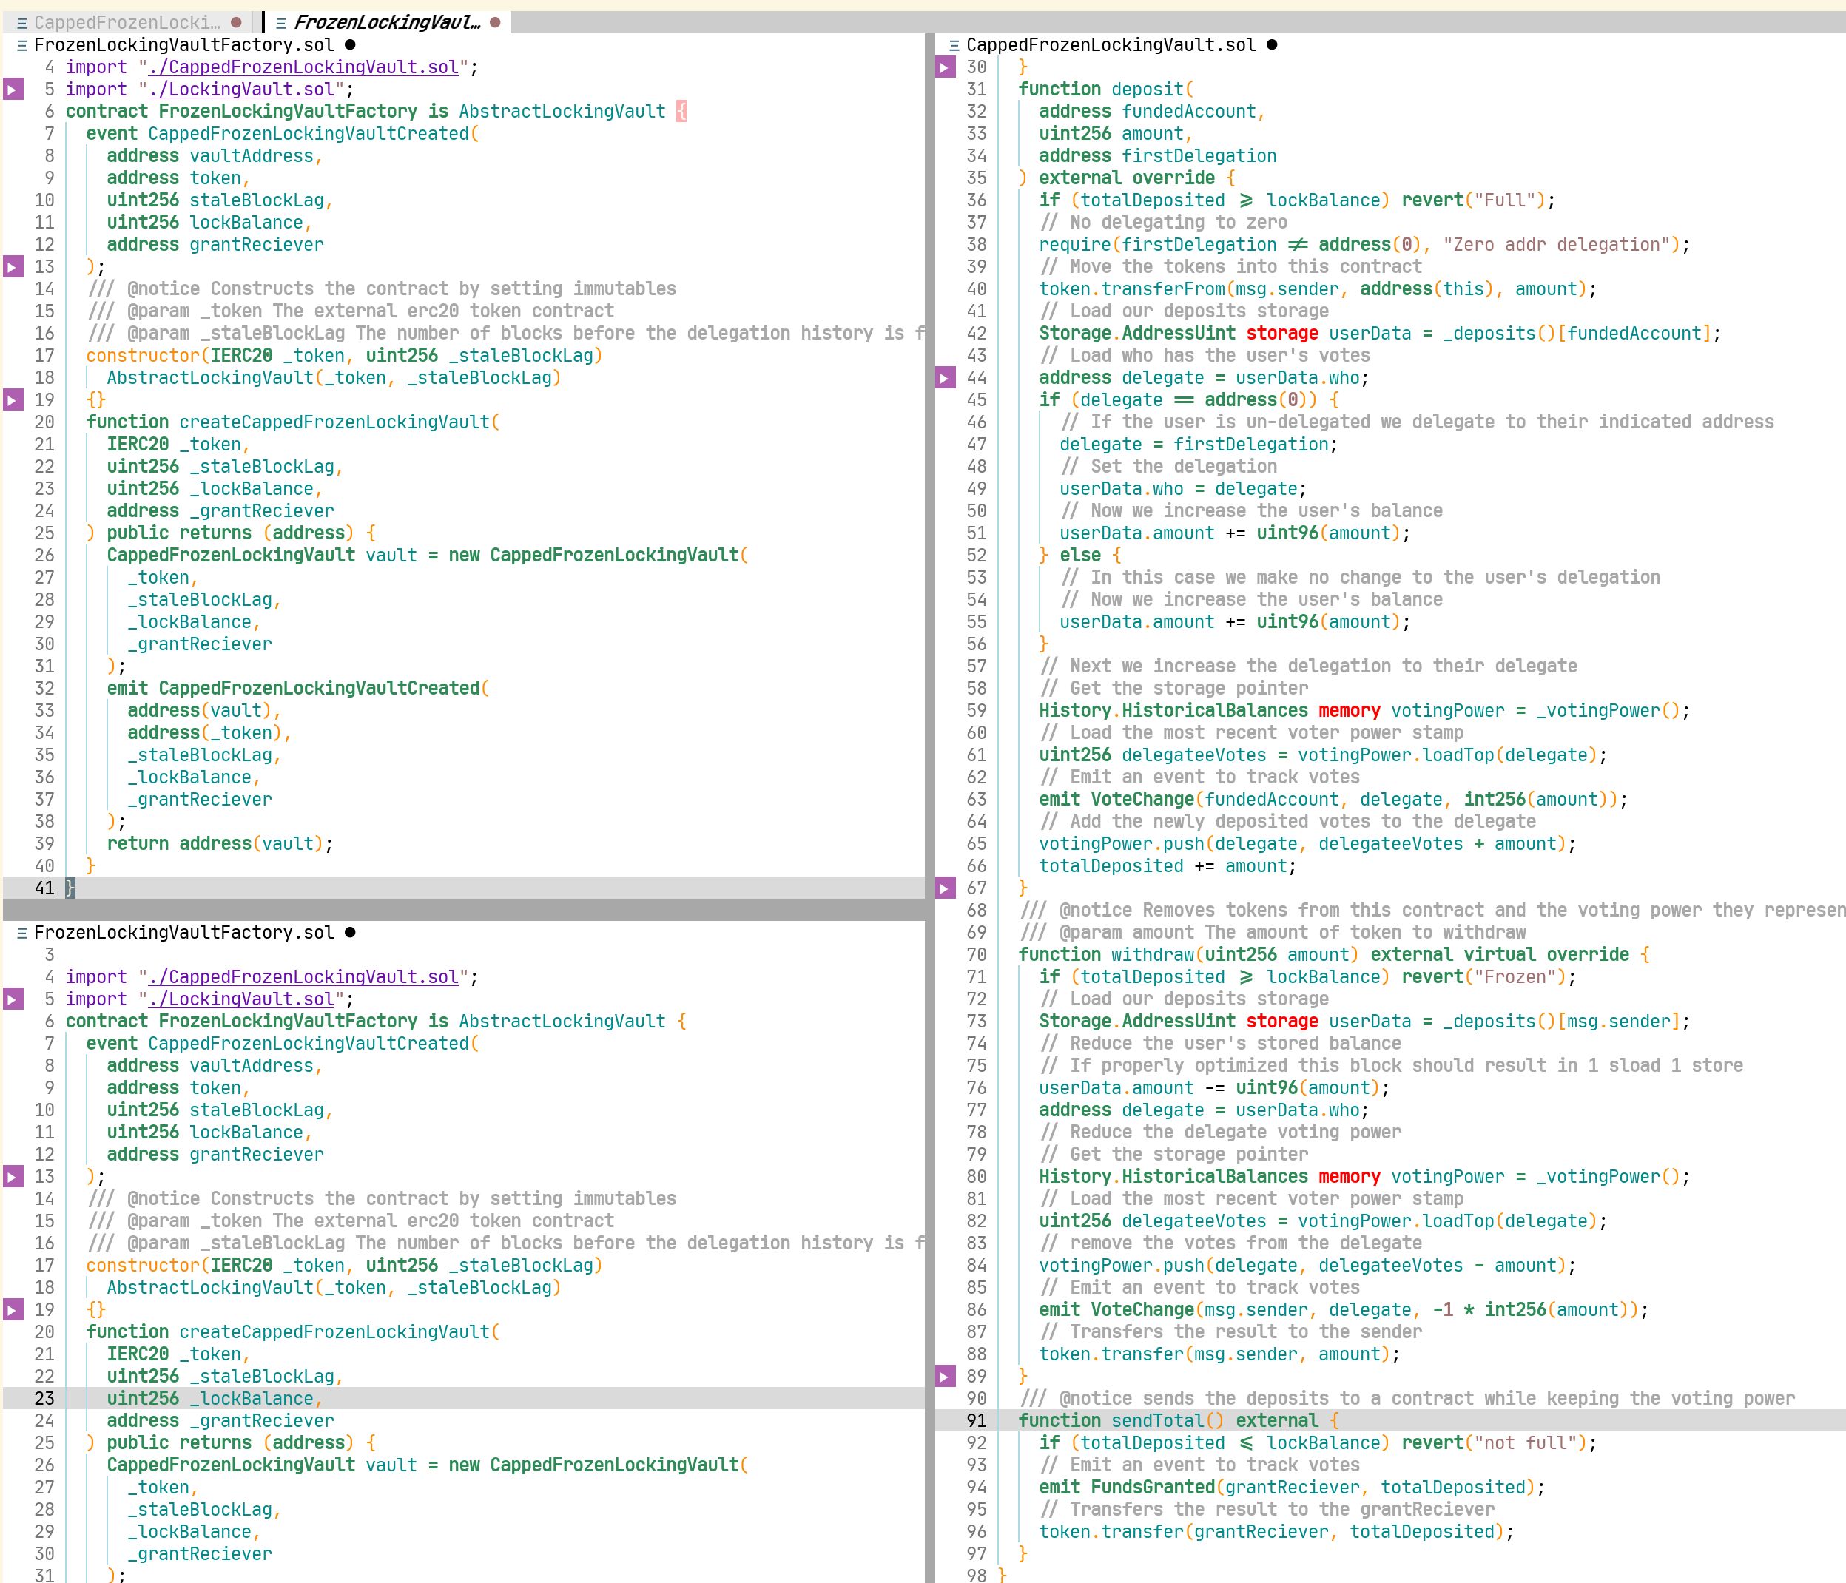Expand the fold marker at line 5 in the top-left pane
Viewport: 1846px width, 1583px height.
13,89
